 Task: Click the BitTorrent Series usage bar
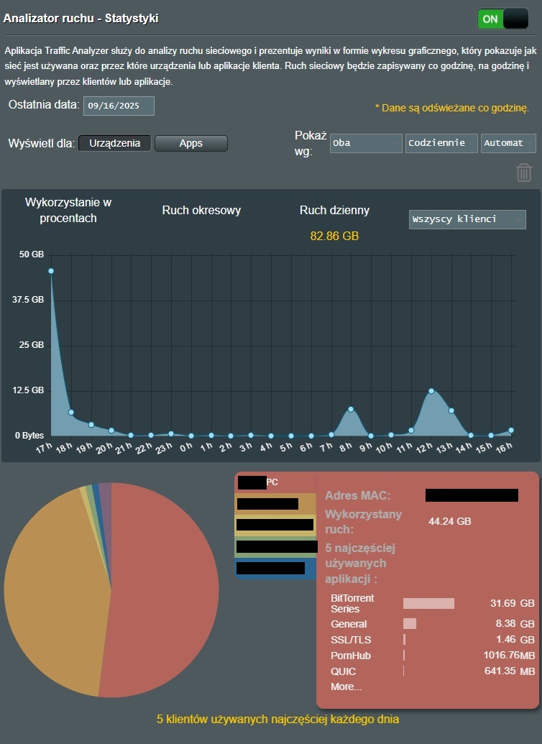point(428,603)
